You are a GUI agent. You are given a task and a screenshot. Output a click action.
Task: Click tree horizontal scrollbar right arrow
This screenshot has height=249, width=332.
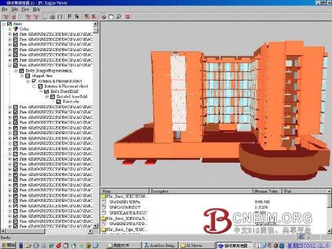[90, 231]
